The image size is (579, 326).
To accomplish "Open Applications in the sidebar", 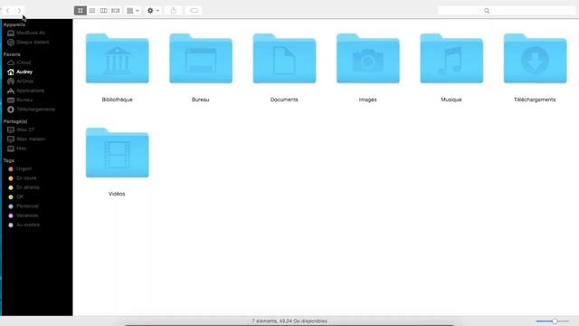I will click(x=26, y=91).
